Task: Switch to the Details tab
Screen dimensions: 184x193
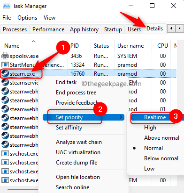Action: point(154,29)
